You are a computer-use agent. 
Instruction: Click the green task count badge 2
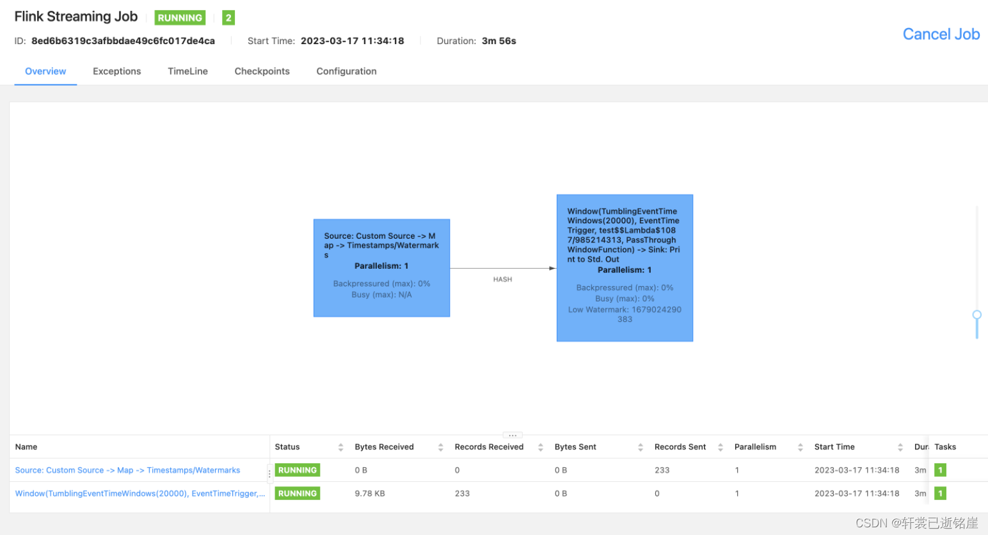(228, 18)
